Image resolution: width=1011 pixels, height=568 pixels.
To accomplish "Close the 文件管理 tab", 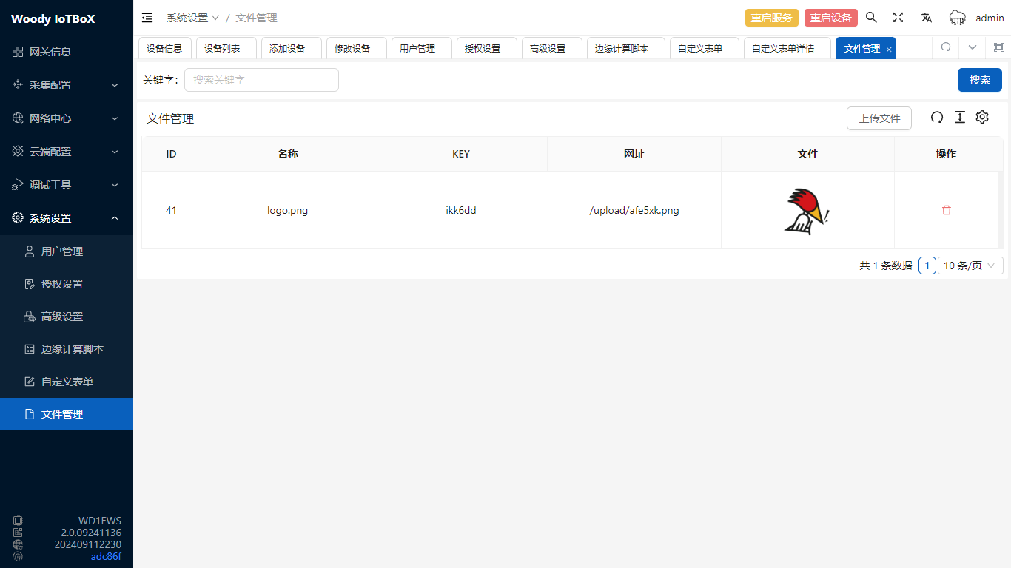I will (x=889, y=49).
